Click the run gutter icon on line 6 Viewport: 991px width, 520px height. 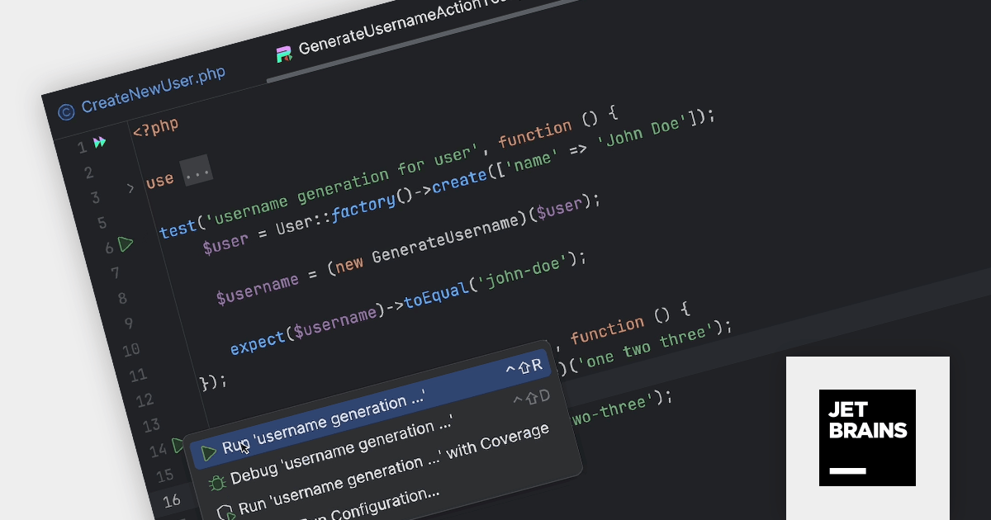click(126, 244)
